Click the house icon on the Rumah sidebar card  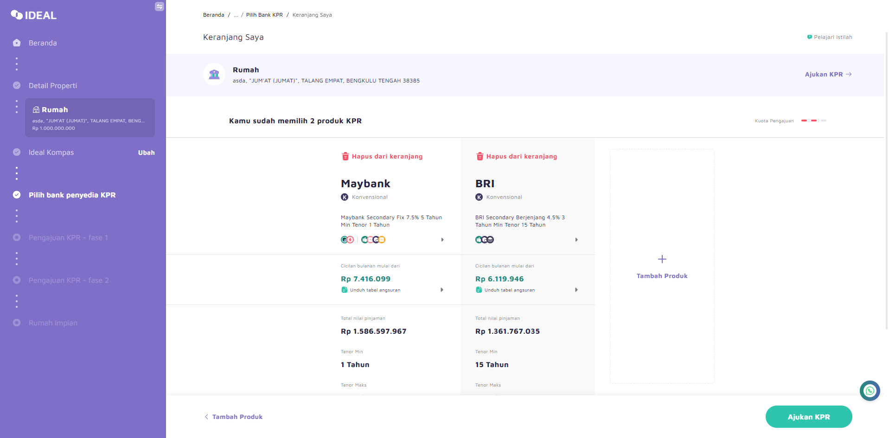[x=36, y=110]
